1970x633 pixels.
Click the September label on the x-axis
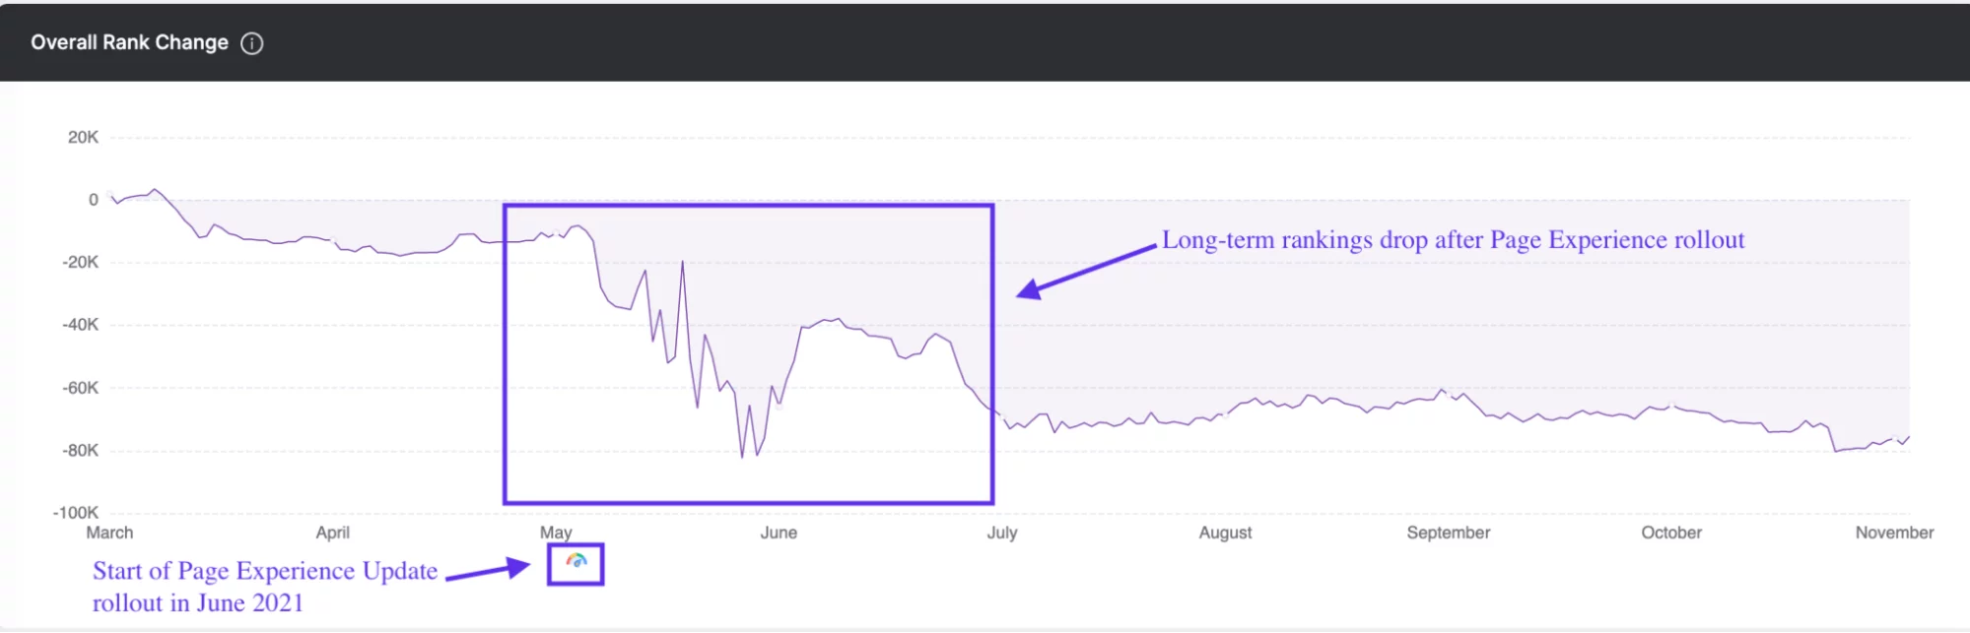click(1448, 533)
